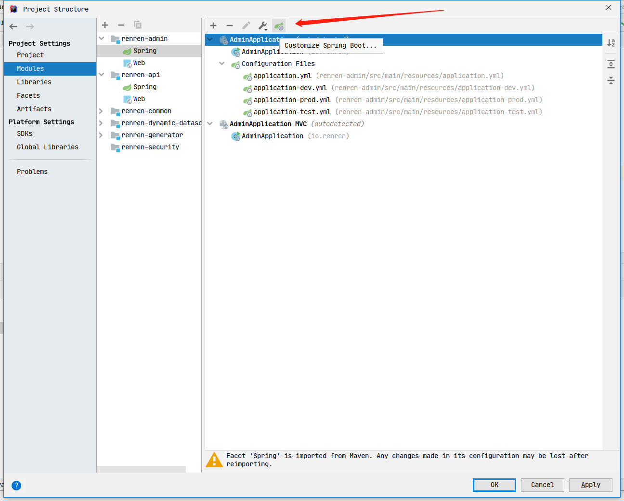This screenshot has width=624, height=501.
Task: Add a new facet with the plus icon
Action: (x=213, y=25)
